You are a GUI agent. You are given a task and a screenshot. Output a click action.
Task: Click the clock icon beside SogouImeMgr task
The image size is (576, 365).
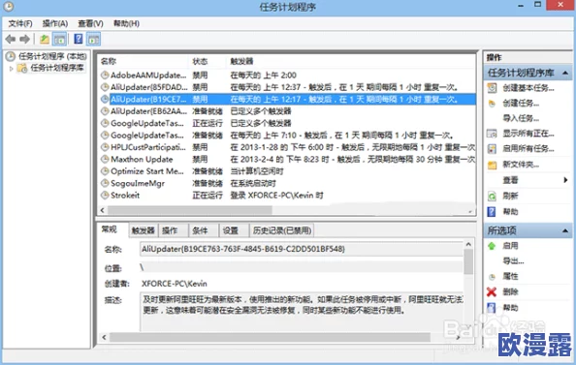point(105,183)
